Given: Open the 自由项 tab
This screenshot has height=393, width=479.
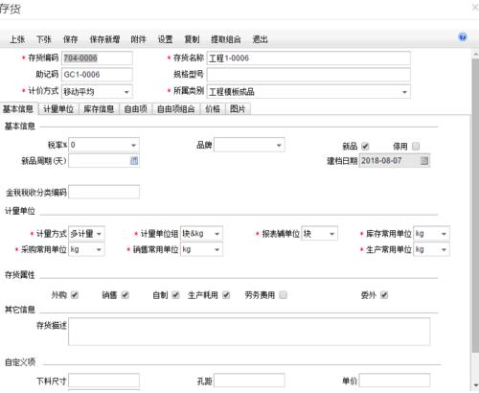Looking at the screenshot, I should pos(136,109).
